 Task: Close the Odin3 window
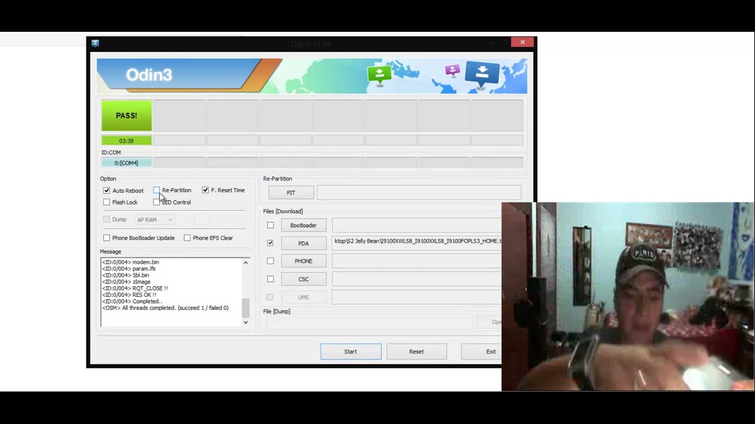tap(523, 42)
